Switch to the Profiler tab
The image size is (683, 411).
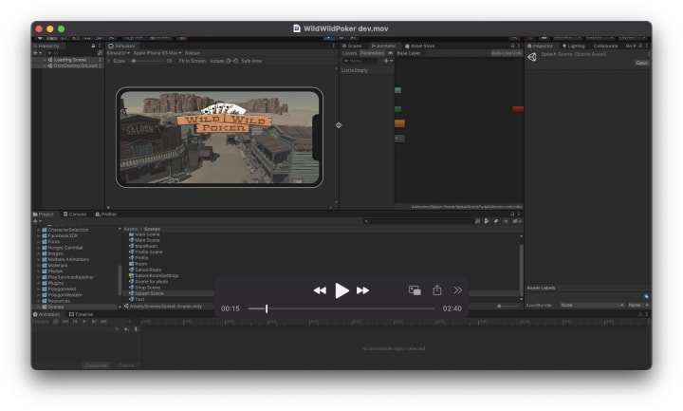click(106, 215)
